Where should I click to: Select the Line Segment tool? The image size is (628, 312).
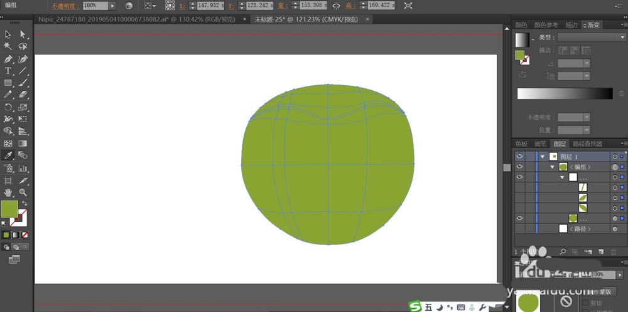point(23,71)
